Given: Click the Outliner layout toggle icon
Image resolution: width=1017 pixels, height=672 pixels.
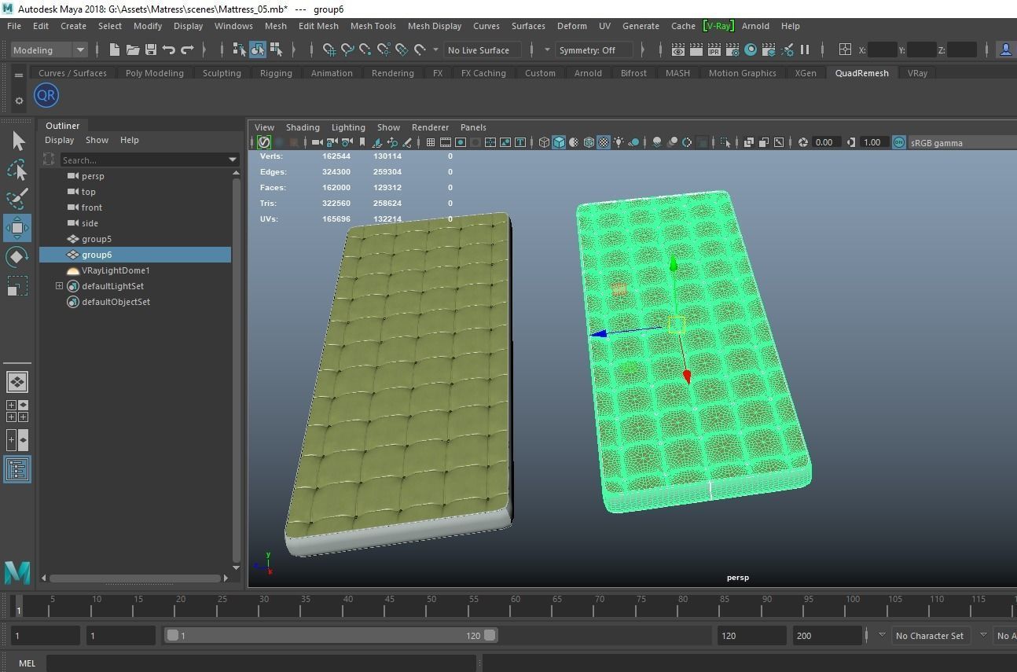Looking at the screenshot, I should click(17, 469).
